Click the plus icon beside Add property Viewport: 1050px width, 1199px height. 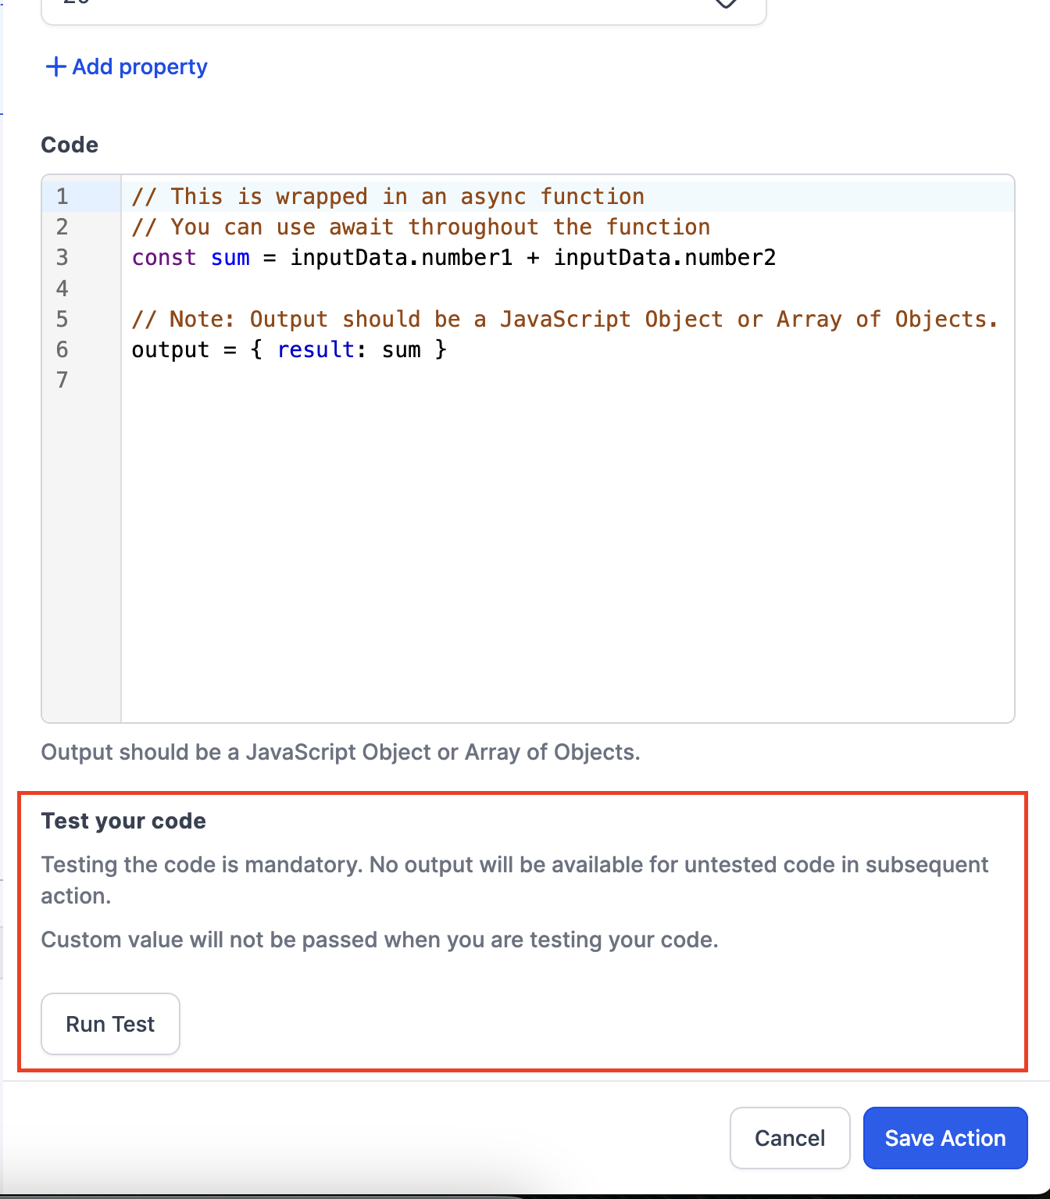tap(55, 66)
